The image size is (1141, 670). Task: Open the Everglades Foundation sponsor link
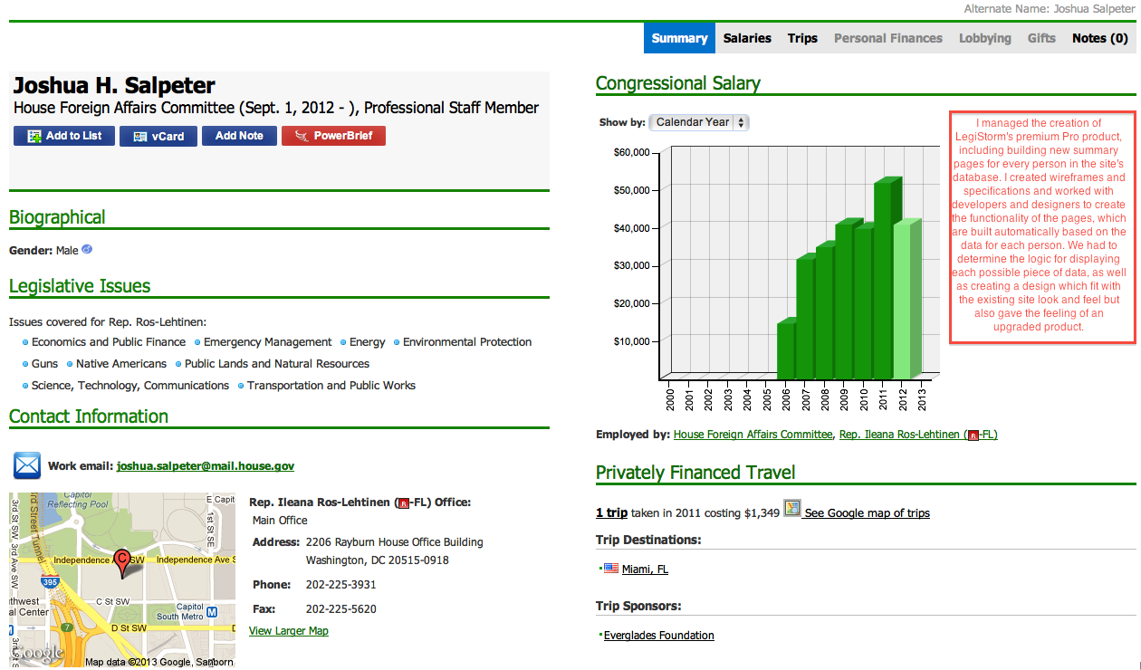click(659, 636)
